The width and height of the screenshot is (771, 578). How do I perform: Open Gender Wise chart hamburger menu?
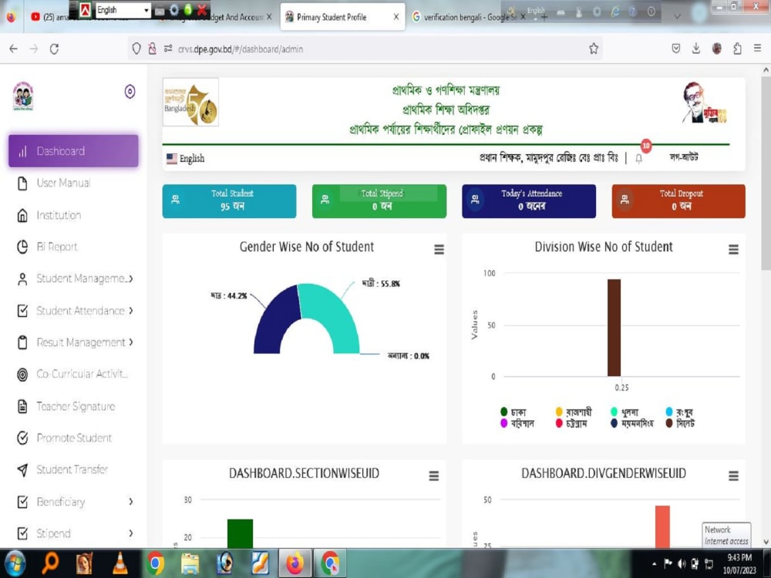(x=439, y=250)
